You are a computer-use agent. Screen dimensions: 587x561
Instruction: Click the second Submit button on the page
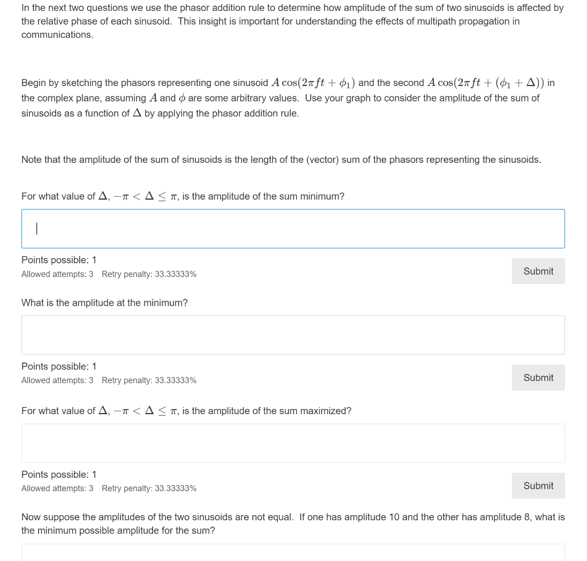click(x=538, y=377)
